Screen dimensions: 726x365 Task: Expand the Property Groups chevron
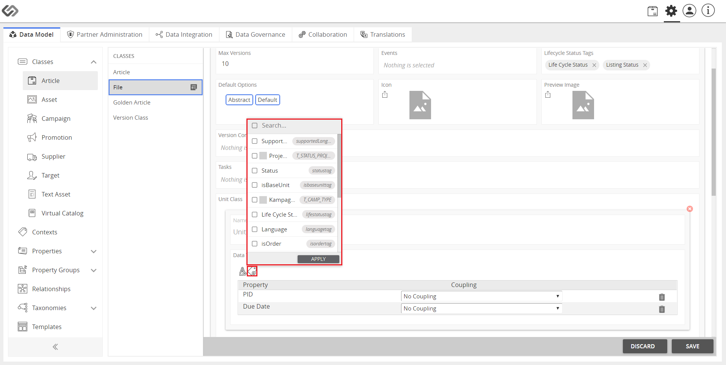(x=94, y=270)
